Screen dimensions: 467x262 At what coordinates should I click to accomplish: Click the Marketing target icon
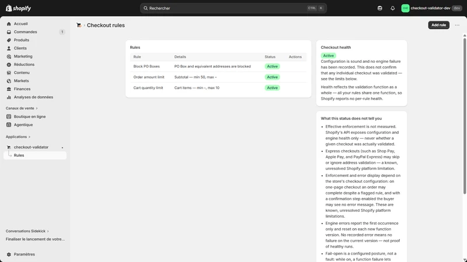point(9,56)
